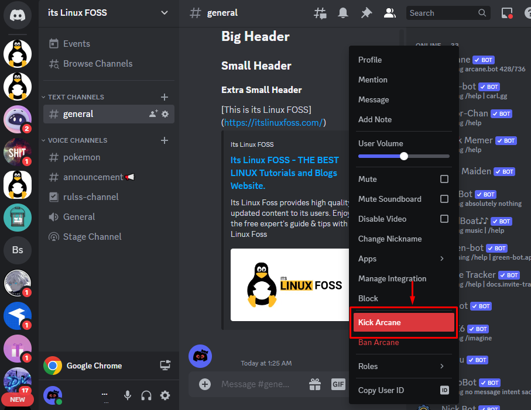Screen dimensions: 531x410
Task: Select Copy User ID menu item
Action: [x=403, y=390]
